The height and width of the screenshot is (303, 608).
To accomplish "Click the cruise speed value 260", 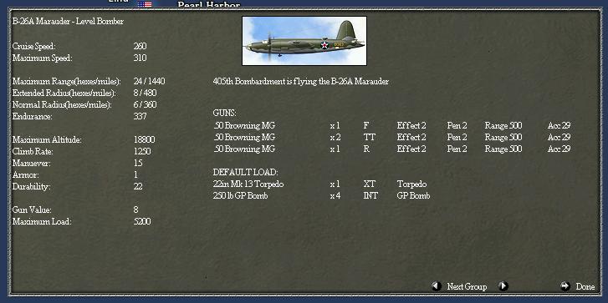I will (140, 47).
